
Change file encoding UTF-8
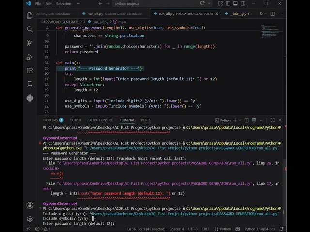coord(193,229)
